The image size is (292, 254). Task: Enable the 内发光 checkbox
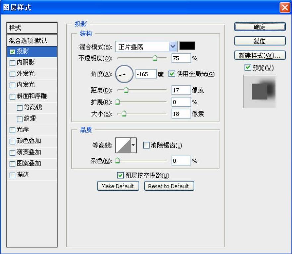point(12,85)
